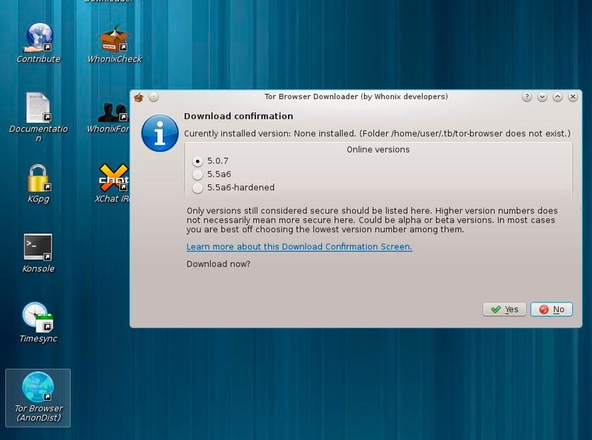Screen dimensions: 592x440
Task: Select version 5.5a6 radio button
Action: pyautogui.click(x=198, y=175)
